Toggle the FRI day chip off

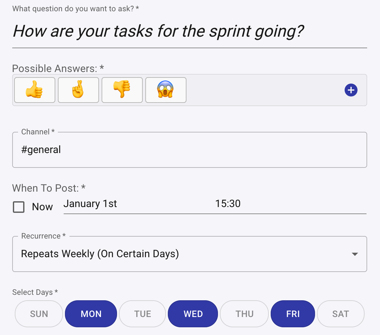point(293,314)
